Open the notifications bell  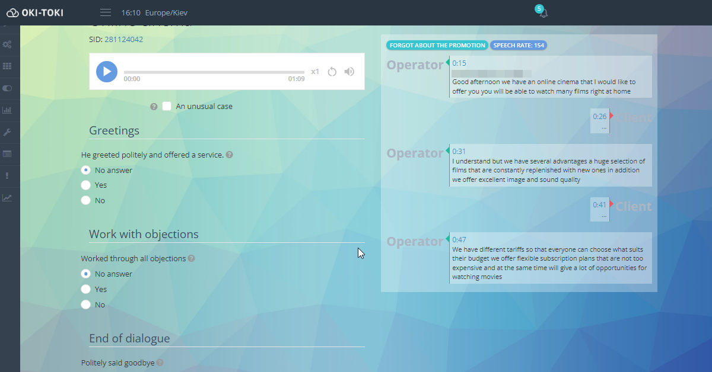(542, 13)
